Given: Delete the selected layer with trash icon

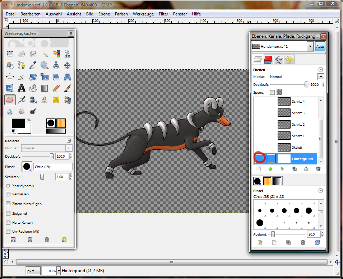Looking at the screenshot, I should click(318, 169).
